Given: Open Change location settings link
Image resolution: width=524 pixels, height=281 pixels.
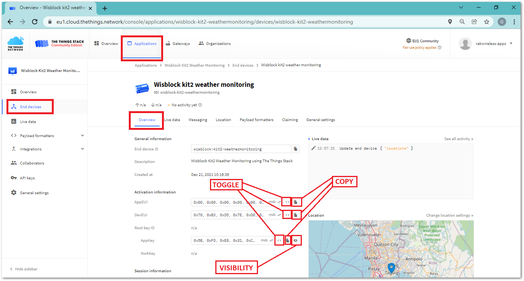Looking at the screenshot, I should tap(449, 216).
